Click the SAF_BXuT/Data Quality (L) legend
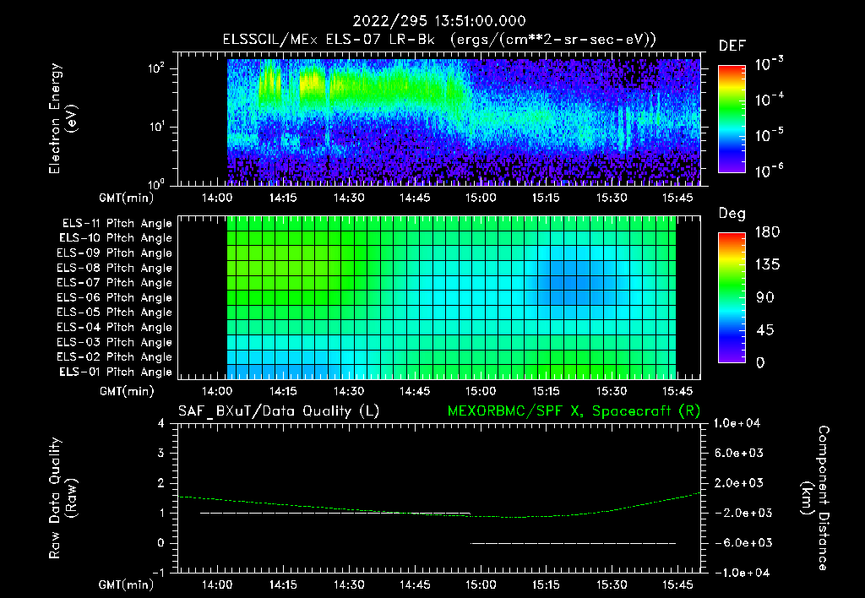This screenshot has height=598, width=865. point(279,411)
